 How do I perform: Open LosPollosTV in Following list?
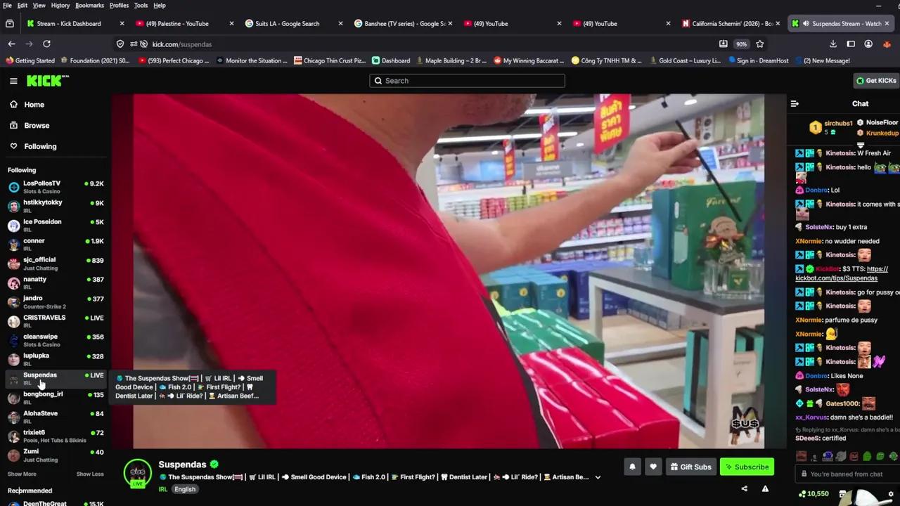[x=55, y=186]
